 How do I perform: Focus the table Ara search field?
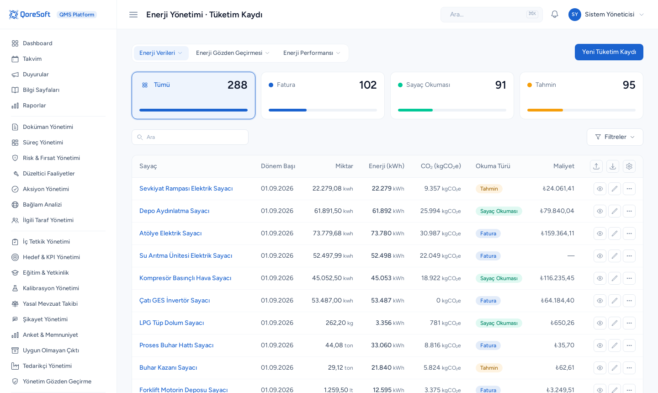pos(190,137)
